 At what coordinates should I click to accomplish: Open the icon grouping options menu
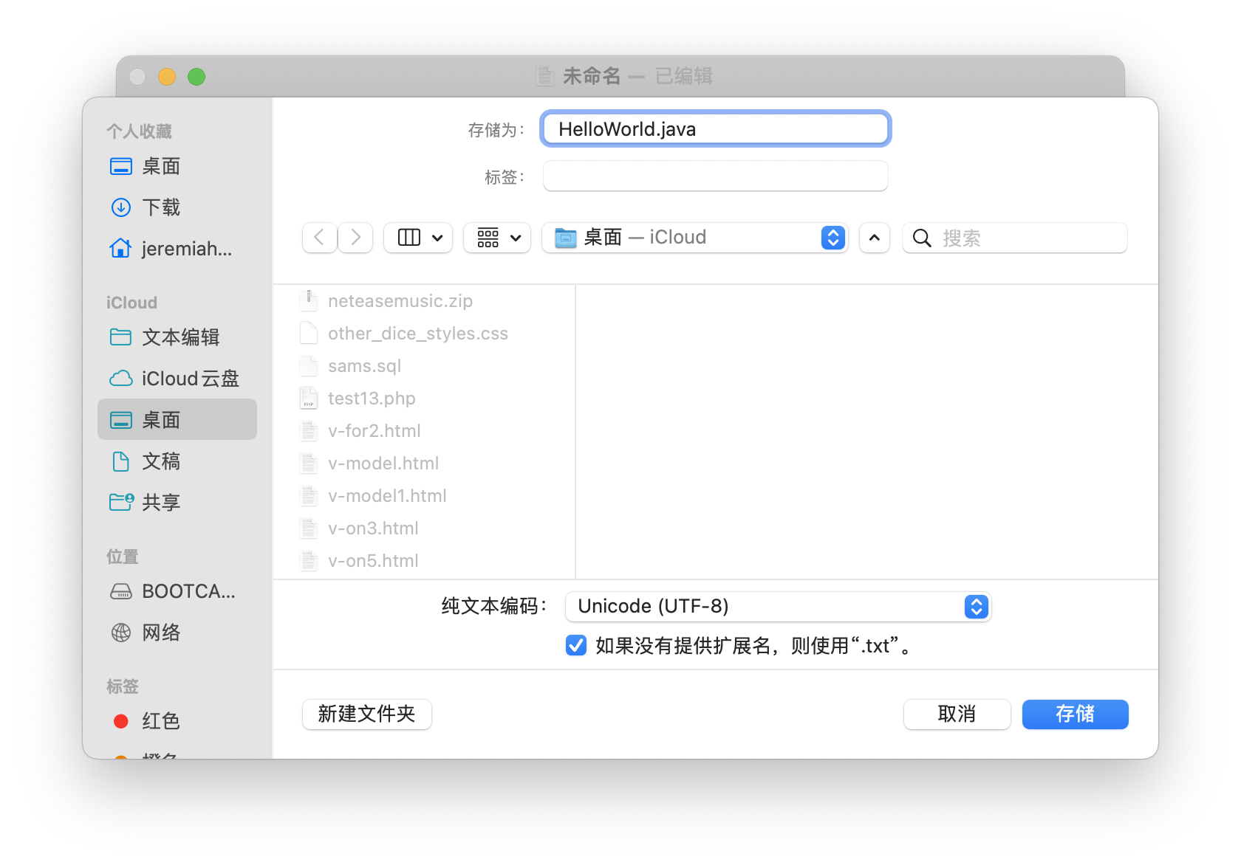[x=497, y=238]
